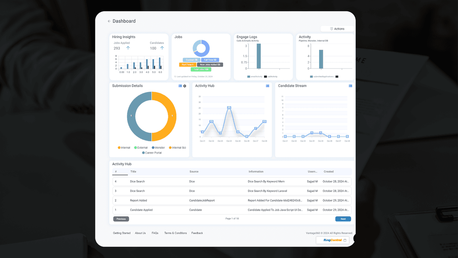This screenshot has width=458, height=258.
Task: Click the Previous pagination button
Action: [121, 219]
